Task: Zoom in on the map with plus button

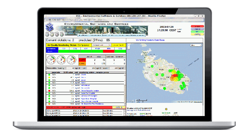Action: [129, 45]
